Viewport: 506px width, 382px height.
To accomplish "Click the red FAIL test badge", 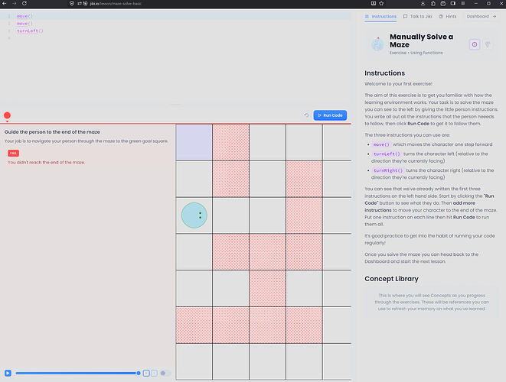I will click(13, 153).
